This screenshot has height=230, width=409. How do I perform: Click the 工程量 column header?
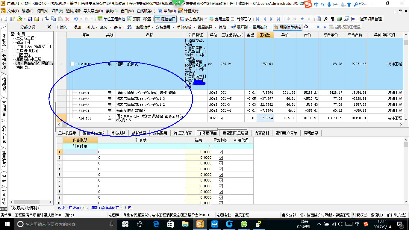tap(265, 35)
